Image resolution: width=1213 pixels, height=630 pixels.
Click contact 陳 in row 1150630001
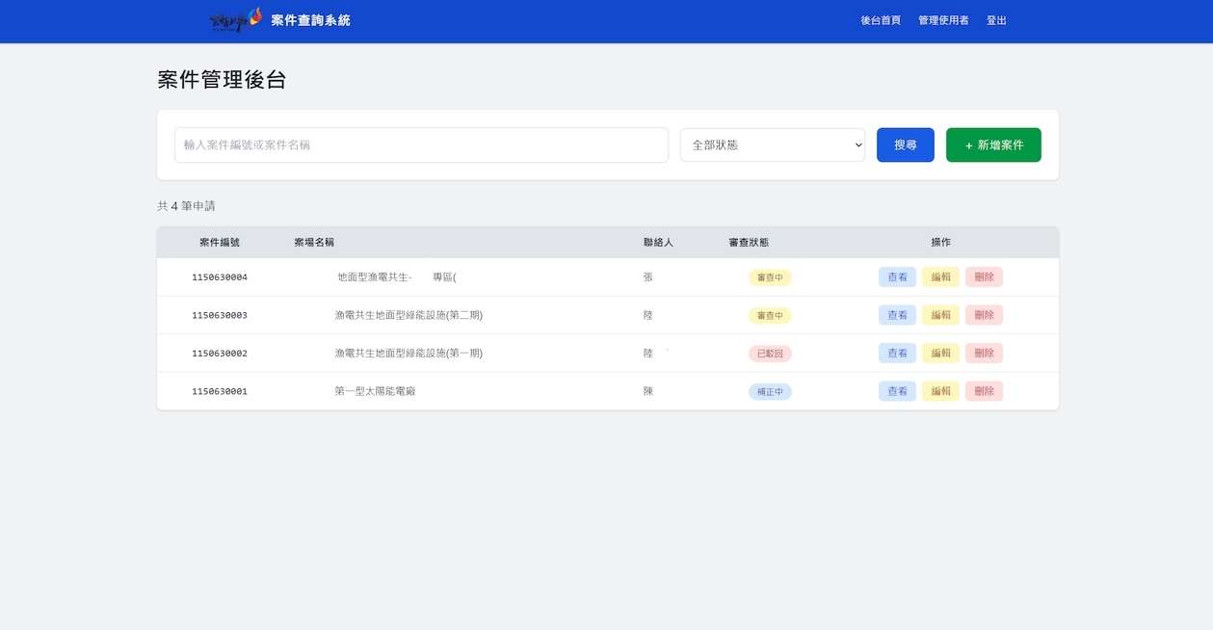coord(648,391)
